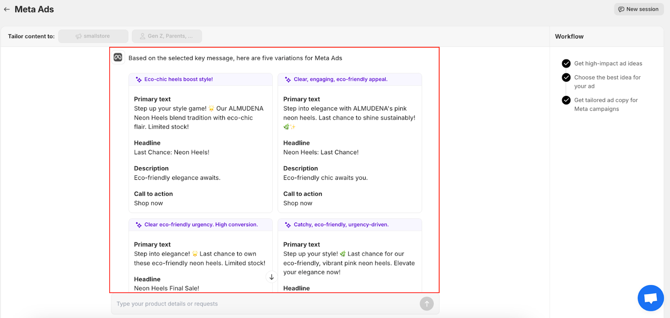Click primary text starting 'Step up your style game!'
Screen dimensions: 670x318
(199, 118)
